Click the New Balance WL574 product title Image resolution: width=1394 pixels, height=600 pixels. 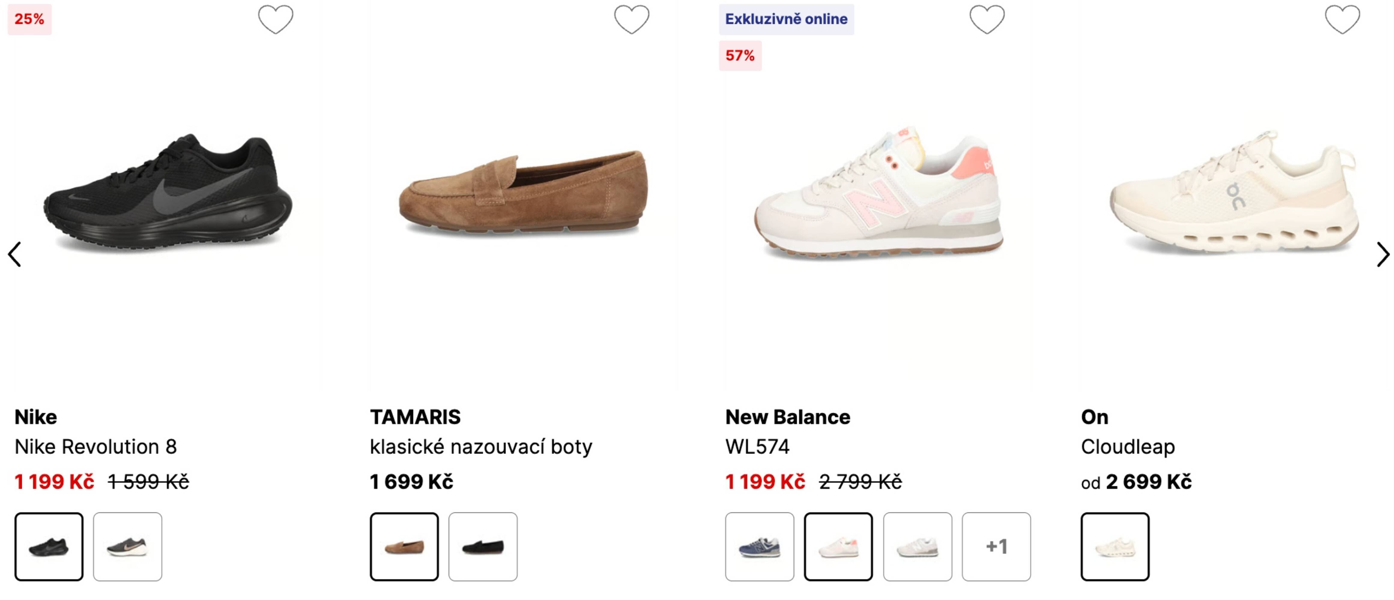(757, 446)
